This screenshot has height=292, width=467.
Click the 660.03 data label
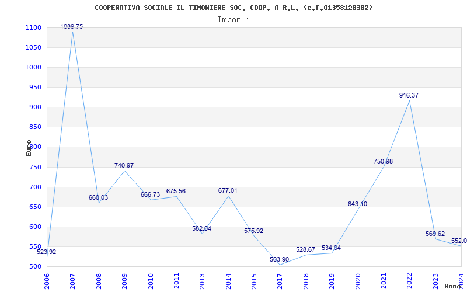click(98, 197)
